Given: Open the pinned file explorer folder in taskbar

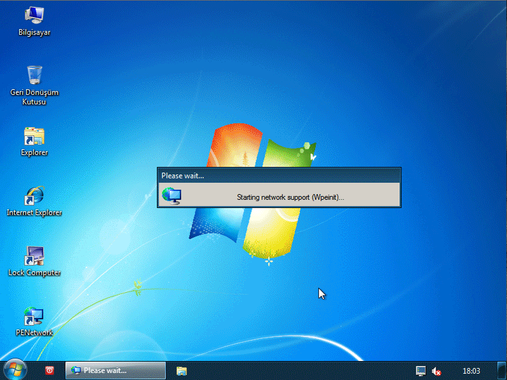Looking at the screenshot, I should click(182, 371).
